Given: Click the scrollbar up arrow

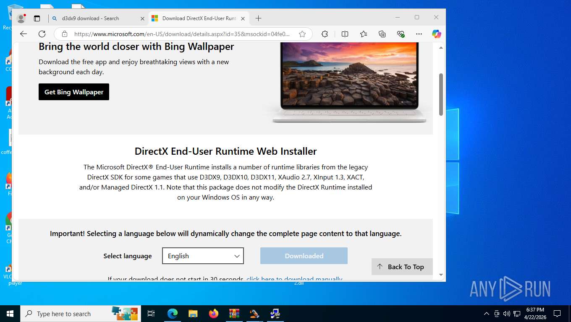Looking at the screenshot, I should point(441,48).
